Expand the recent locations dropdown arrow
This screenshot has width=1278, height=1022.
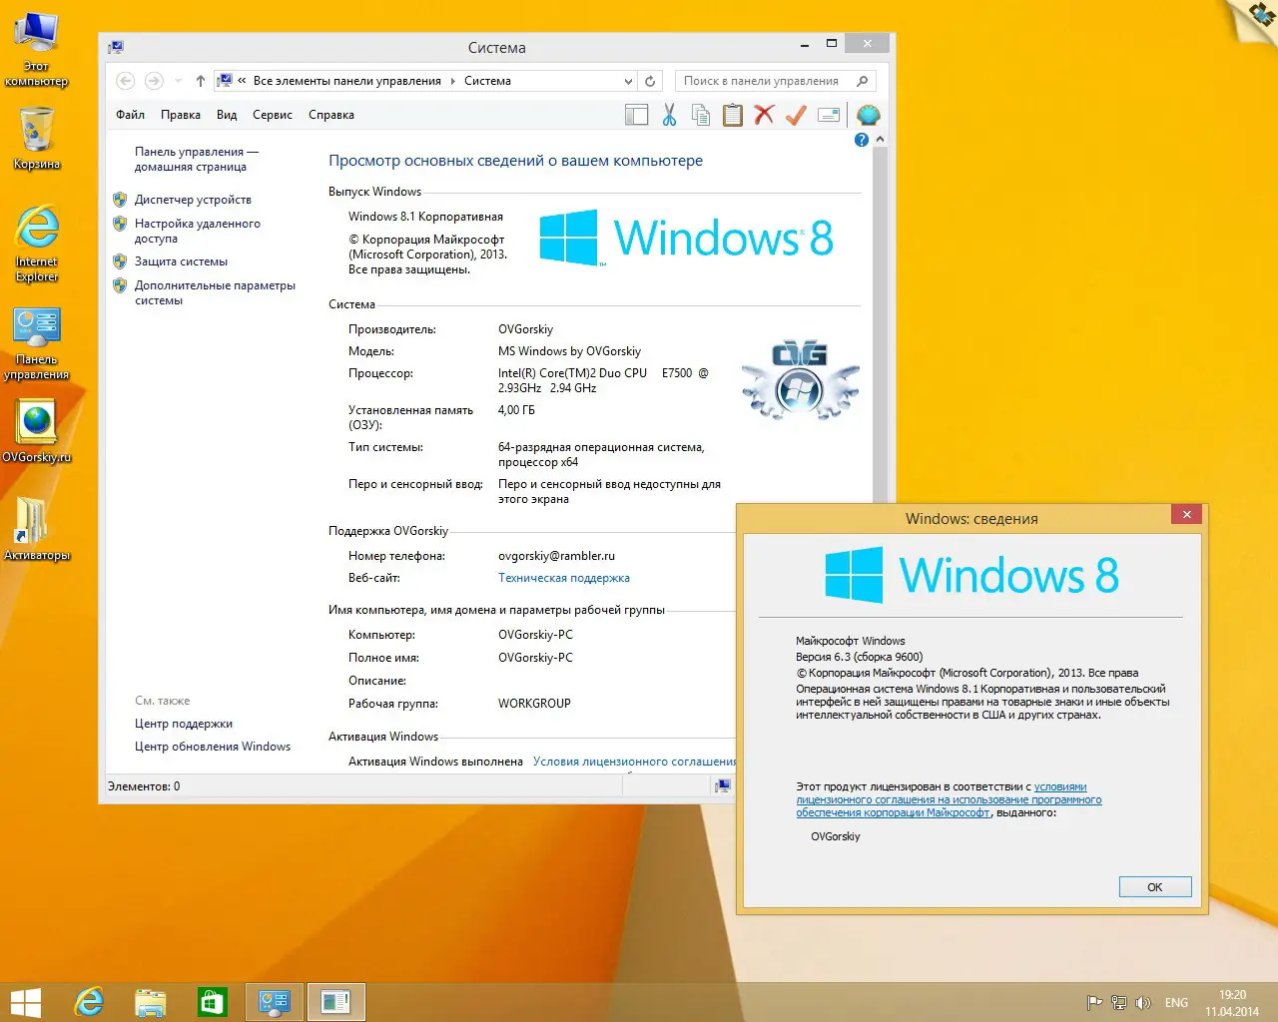tap(178, 81)
